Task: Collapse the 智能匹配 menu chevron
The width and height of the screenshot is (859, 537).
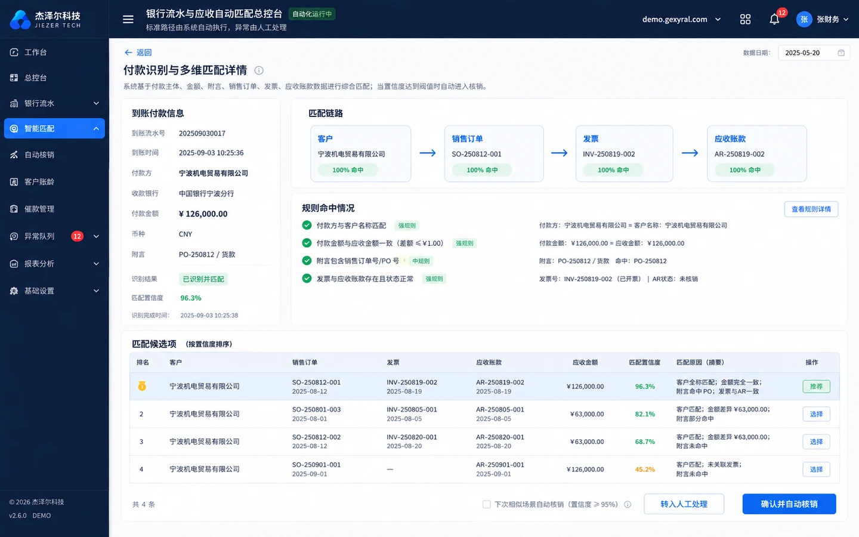Action: pos(96,128)
